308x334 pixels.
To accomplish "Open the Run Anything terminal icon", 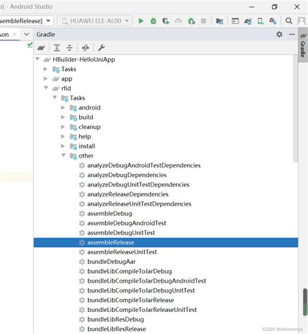I will point(235,21).
